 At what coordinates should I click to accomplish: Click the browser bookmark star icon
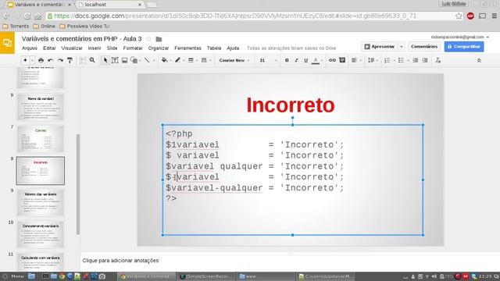point(459,16)
